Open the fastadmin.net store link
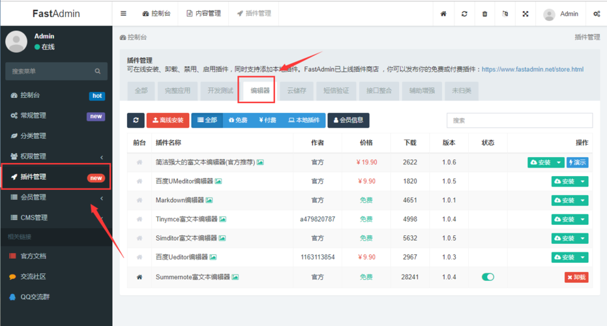Image resolution: width=607 pixels, height=326 pixels. point(533,69)
